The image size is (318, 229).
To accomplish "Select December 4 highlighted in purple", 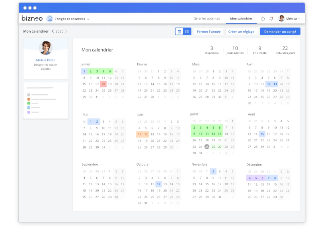I will pyautogui.click(x=250, y=178).
